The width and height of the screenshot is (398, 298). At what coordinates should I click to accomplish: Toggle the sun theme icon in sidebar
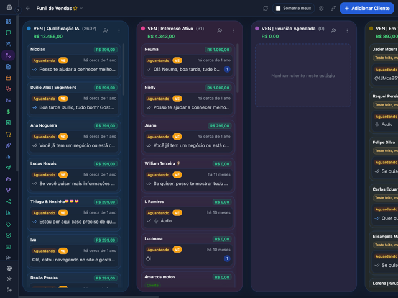[9, 279]
